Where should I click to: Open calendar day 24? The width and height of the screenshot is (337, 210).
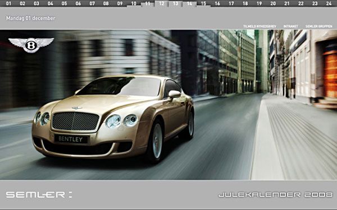pyautogui.click(x=329, y=3)
